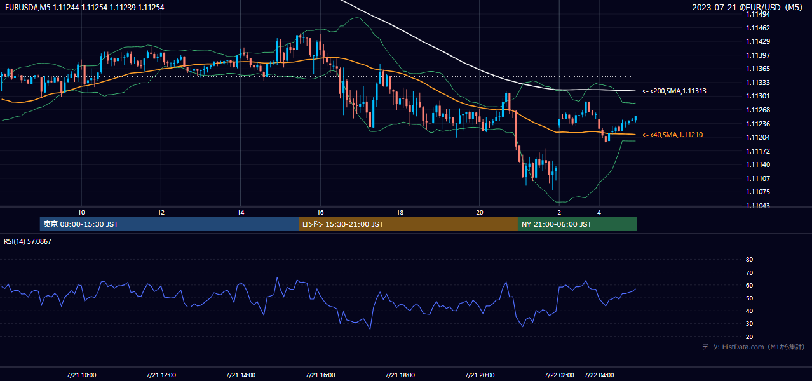Click price level 1.11494 on the price scale
Screen dimensions: 812x381
pos(758,15)
